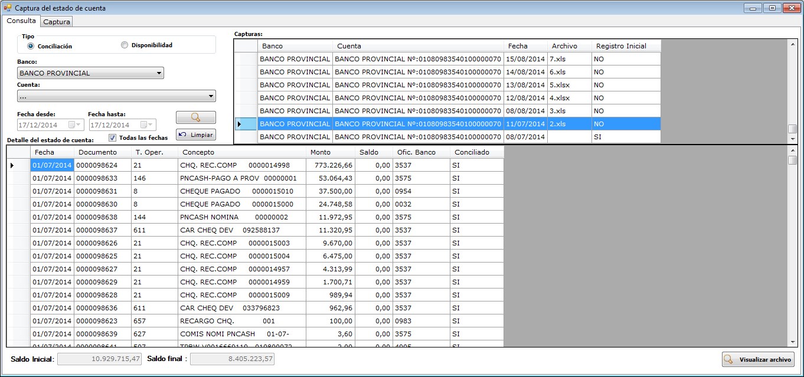Click the CAR CHEQ DEV 092588137 cell
The height and width of the screenshot is (377, 804).
[x=241, y=230]
